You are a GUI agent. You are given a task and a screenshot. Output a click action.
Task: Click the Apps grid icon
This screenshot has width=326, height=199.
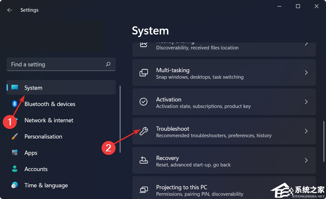pos(15,153)
